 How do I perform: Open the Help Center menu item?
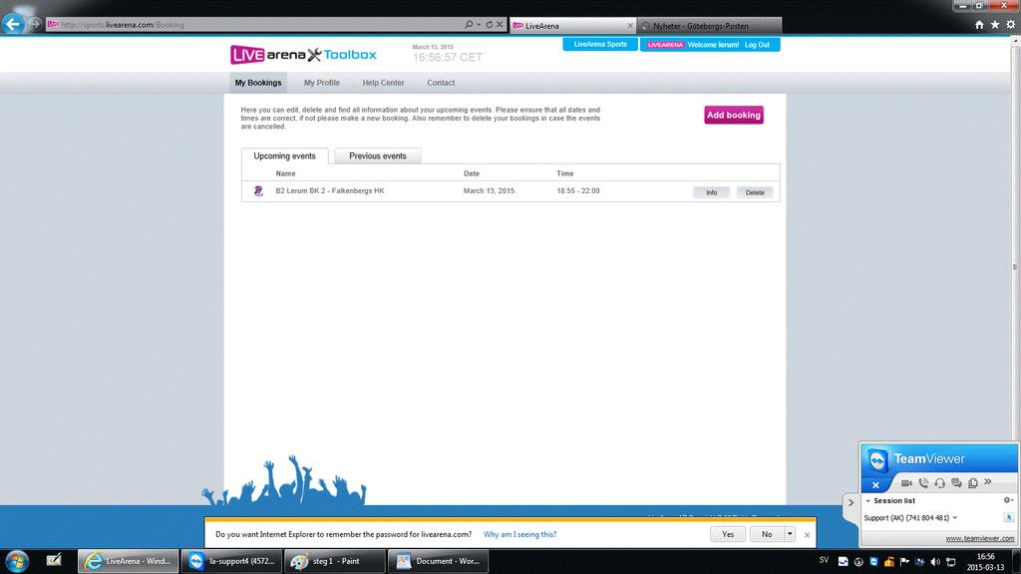[x=383, y=83]
